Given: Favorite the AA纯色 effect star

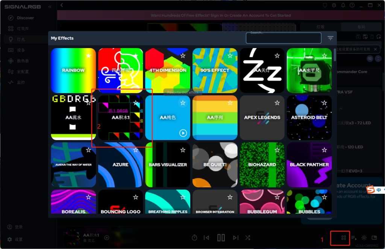Looking at the screenshot, I should point(183,103).
